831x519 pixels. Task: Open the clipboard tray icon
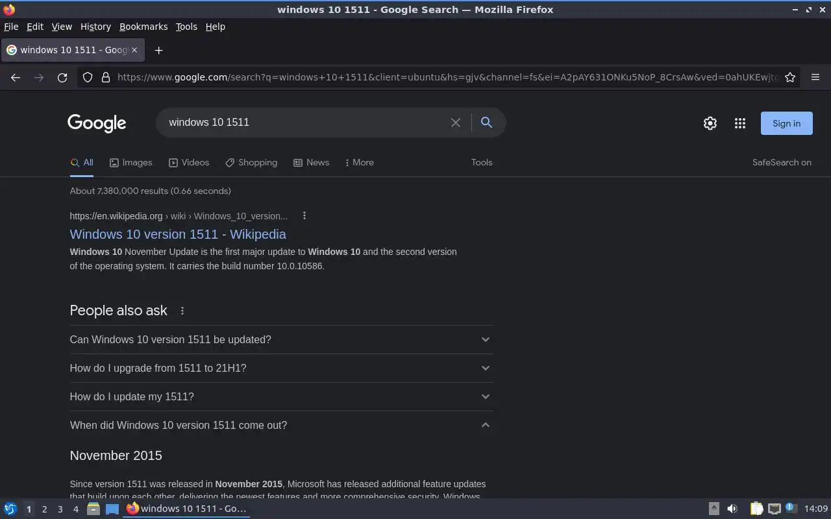[x=756, y=509]
